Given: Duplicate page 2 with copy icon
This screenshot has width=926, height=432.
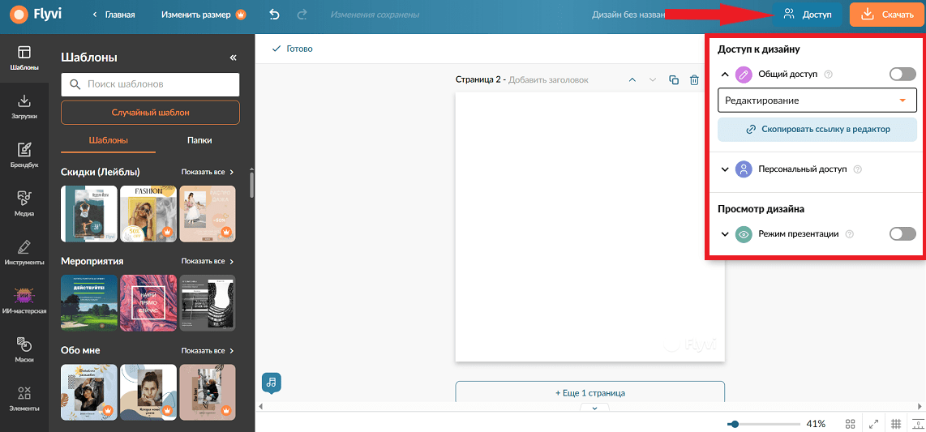Looking at the screenshot, I should click(674, 79).
